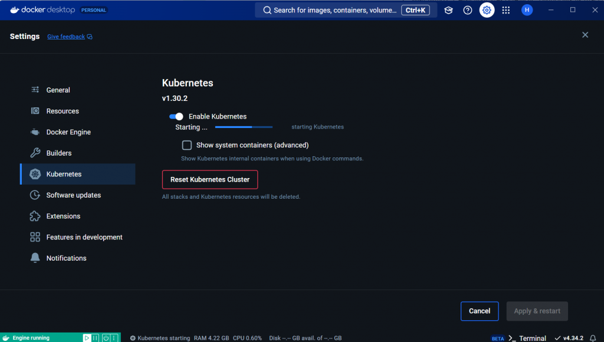Open notifications bell in status bar
This screenshot has height=342, width=604.
tap(593, 338)
